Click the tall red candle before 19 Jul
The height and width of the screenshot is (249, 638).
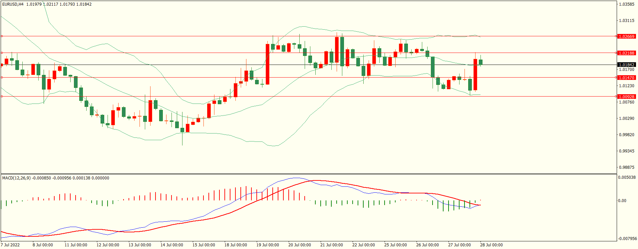(x=267, y=64)
